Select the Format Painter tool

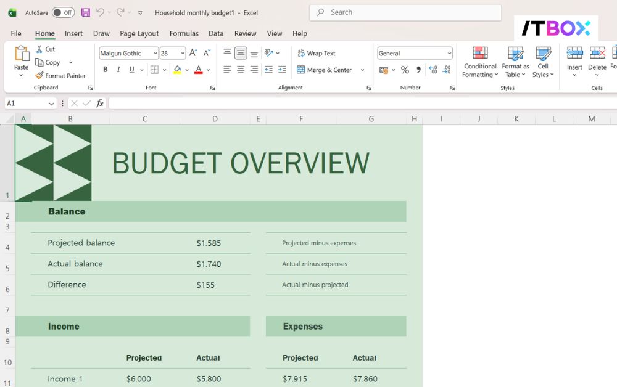62,75
